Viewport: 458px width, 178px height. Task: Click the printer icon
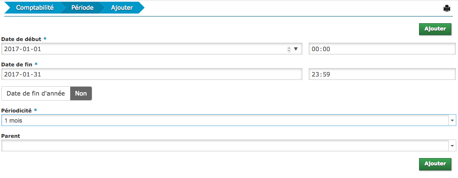point(447,8)
